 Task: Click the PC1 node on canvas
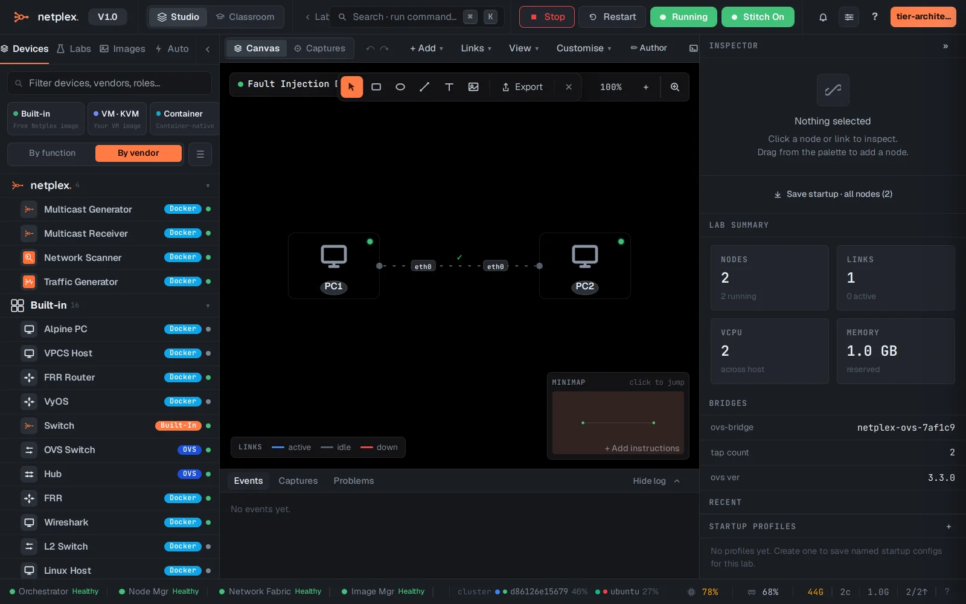334,266
